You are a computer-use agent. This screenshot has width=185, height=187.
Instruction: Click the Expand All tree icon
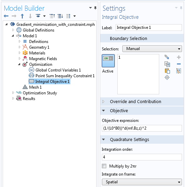(60, 16)
